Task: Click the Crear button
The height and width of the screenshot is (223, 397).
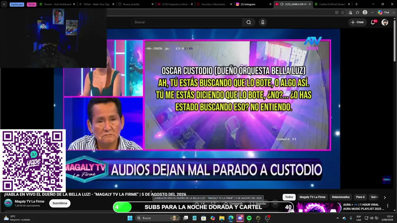Action: 357,22
